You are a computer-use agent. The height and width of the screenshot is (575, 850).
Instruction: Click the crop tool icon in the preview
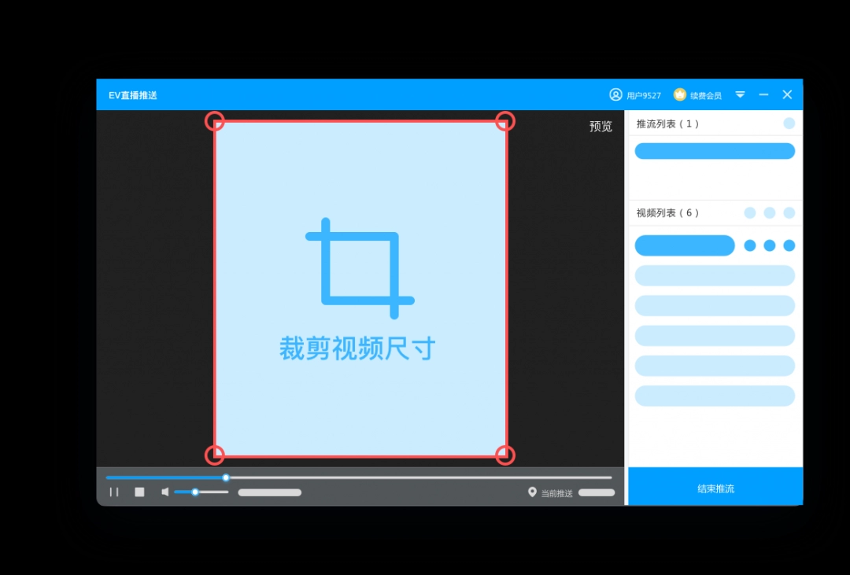(360, 266)
